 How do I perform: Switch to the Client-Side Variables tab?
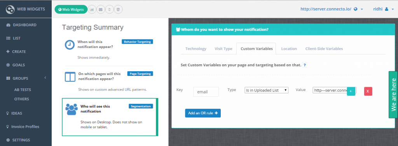coord(324,48)
